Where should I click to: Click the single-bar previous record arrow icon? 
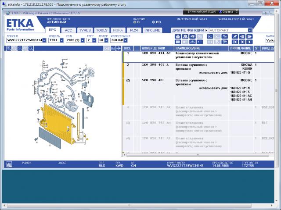242,42
